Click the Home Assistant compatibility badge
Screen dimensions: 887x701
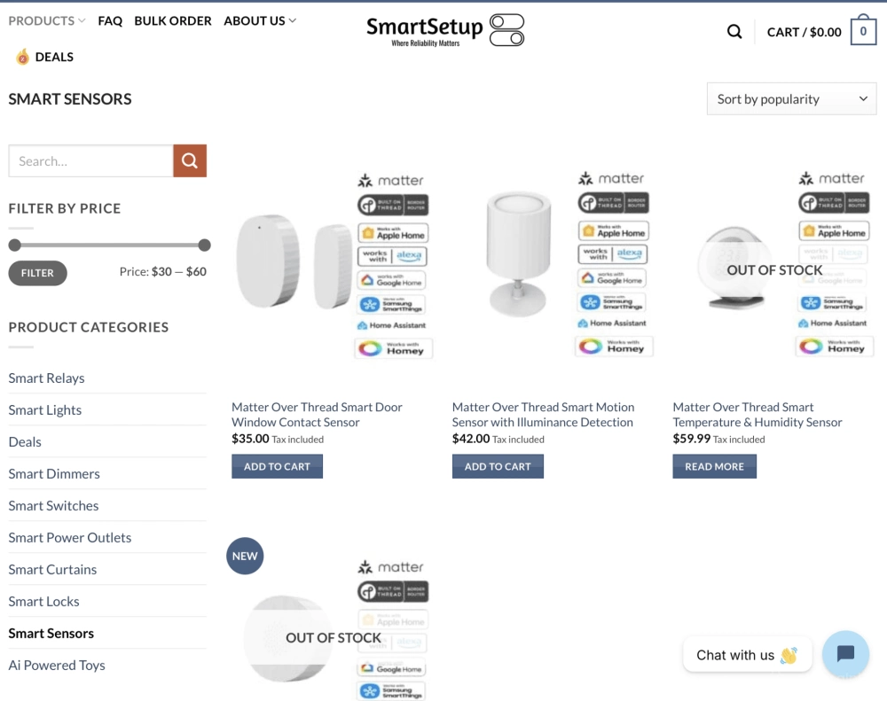(393, 325)
